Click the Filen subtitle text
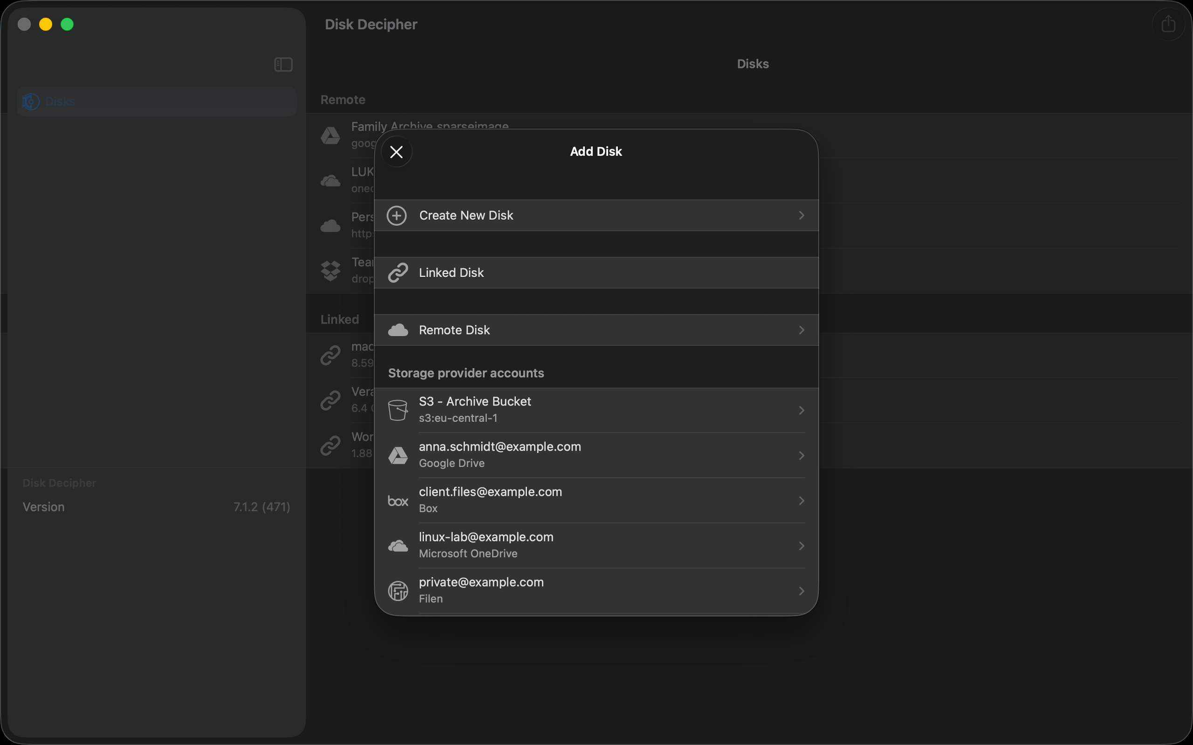 431,599
